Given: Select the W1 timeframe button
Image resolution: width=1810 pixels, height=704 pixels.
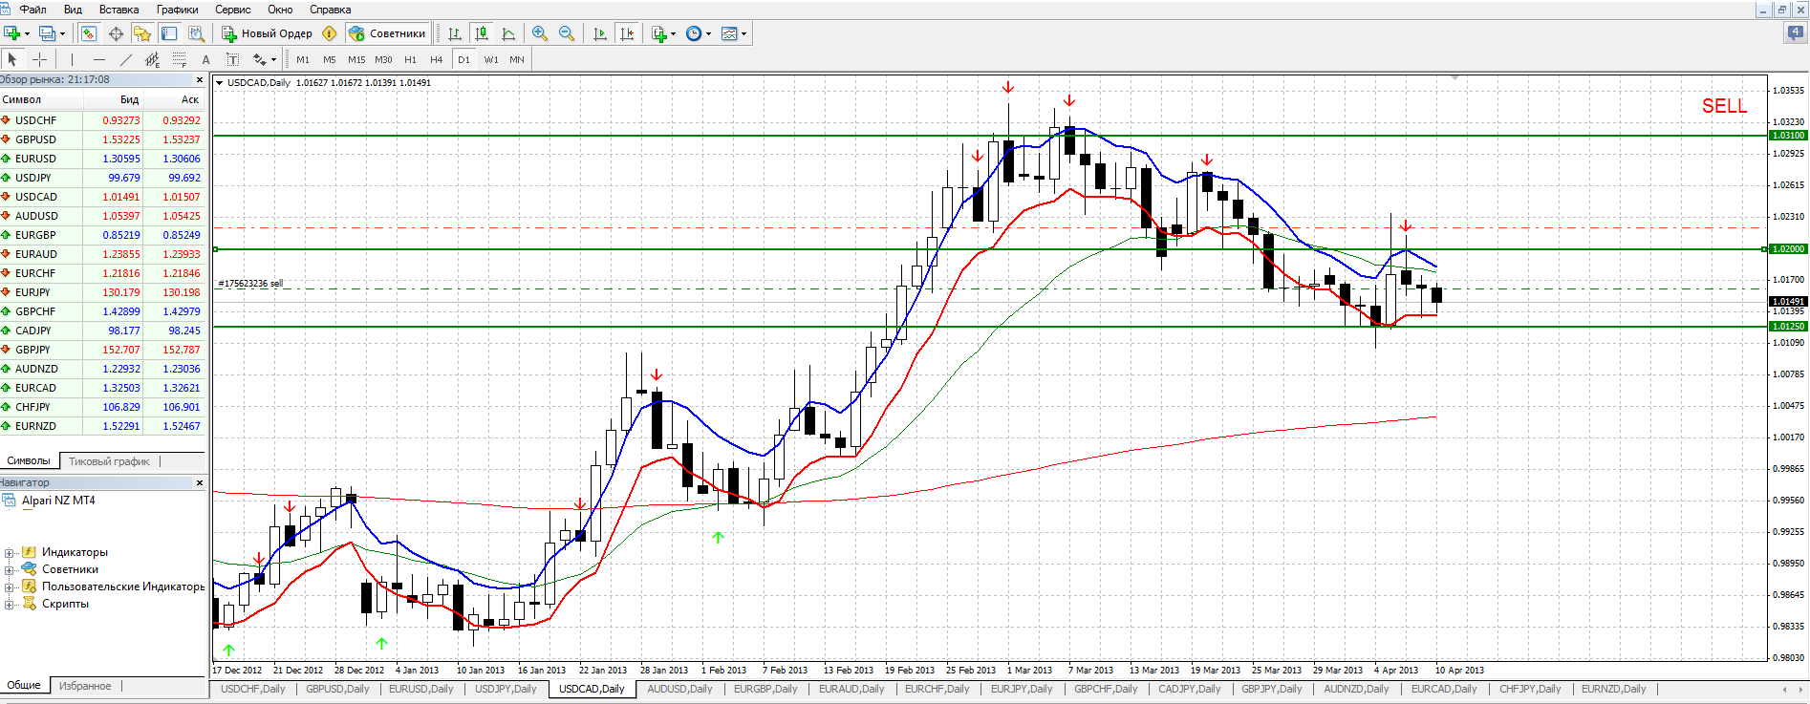Looking at the screenshot, I should point(491,59).
